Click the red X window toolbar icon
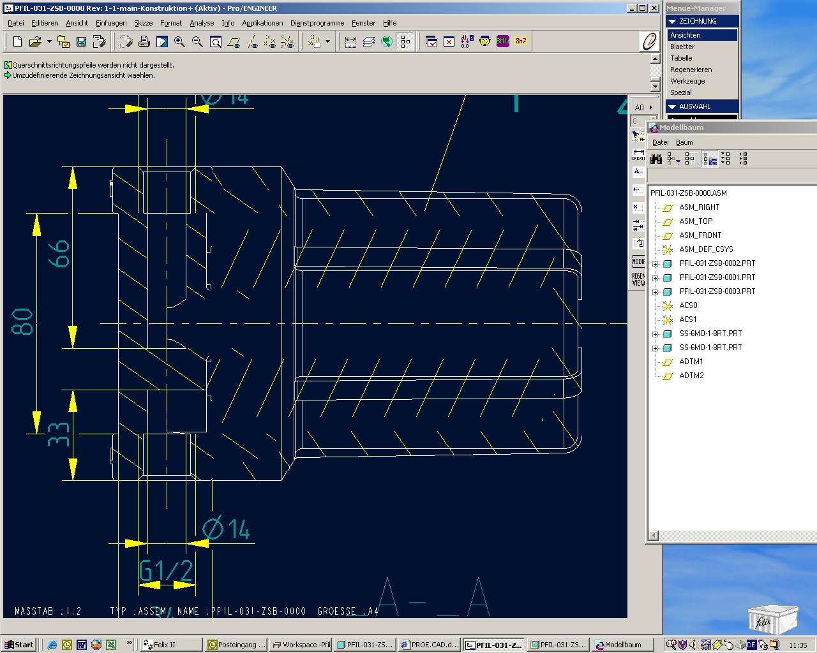Image resolution: width=817 pixels, height=653 pixels. pos(449,41)
